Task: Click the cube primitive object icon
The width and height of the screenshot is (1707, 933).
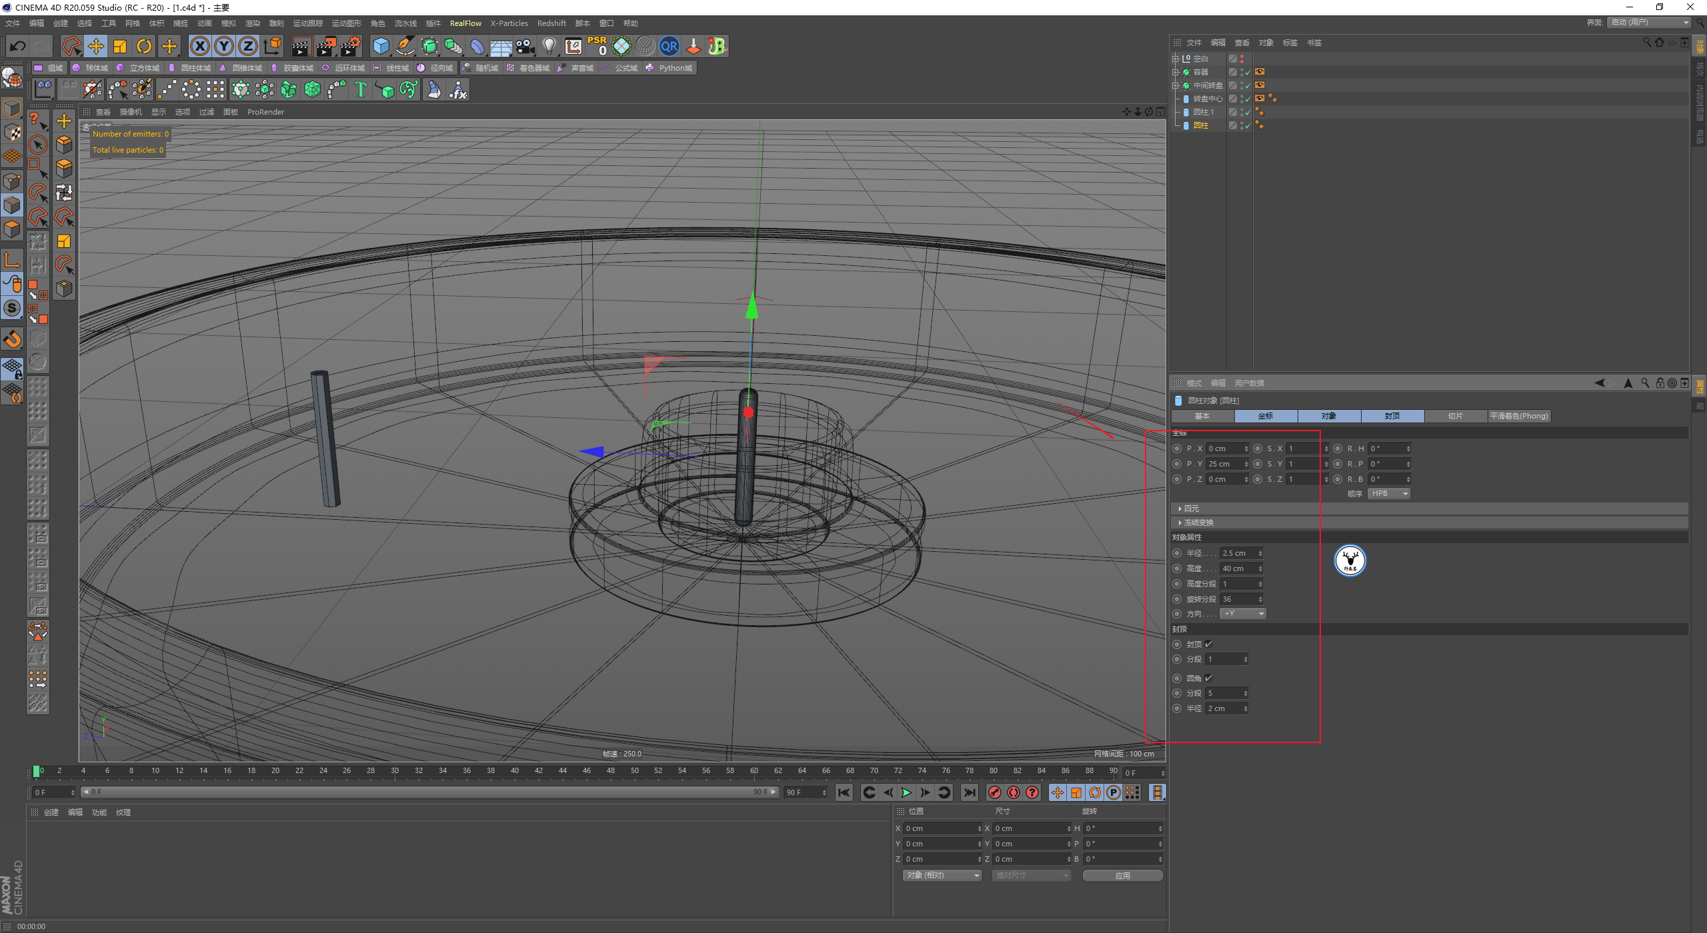Action: click(x=381, y=46)
